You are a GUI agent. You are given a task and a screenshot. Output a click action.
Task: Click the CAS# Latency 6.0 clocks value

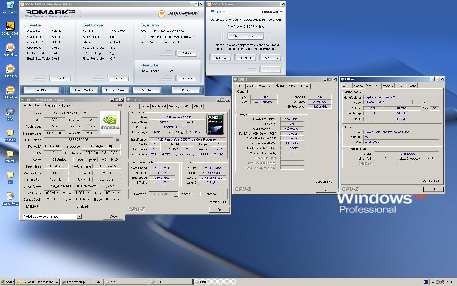292,129
